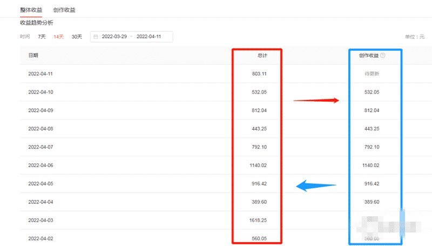Select the date cell 2022-04-09
This screenshot has width=432, height=246.
[40, 110]
